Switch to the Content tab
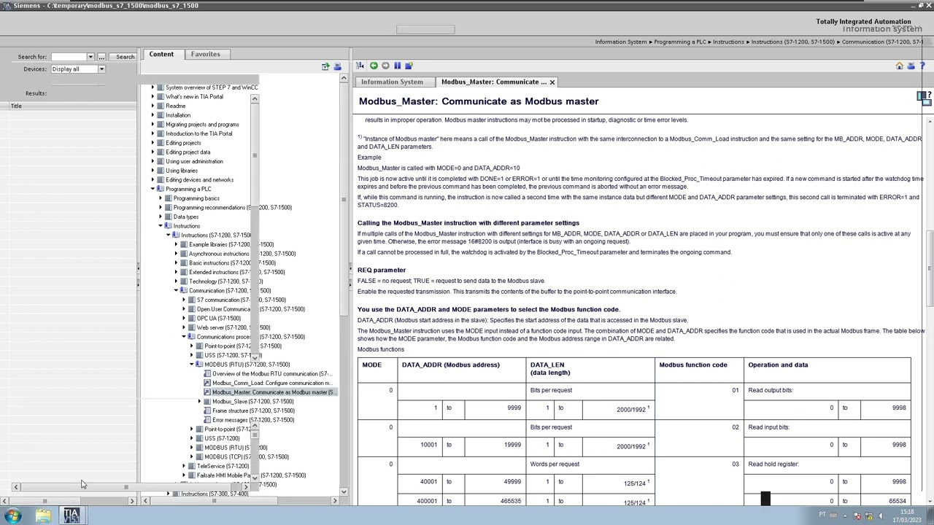Screen dimensions: 934x525 [161, 54]
